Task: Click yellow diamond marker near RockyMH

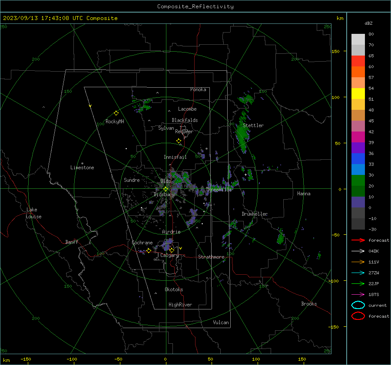Action: point(116,113)
